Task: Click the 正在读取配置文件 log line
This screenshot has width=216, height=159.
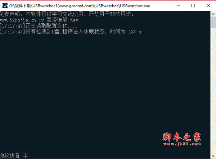Action: 38,26
